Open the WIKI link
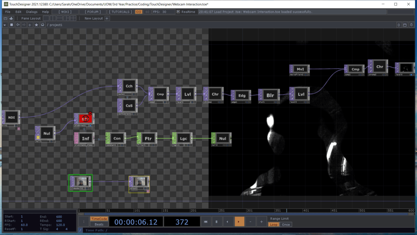 66,12
